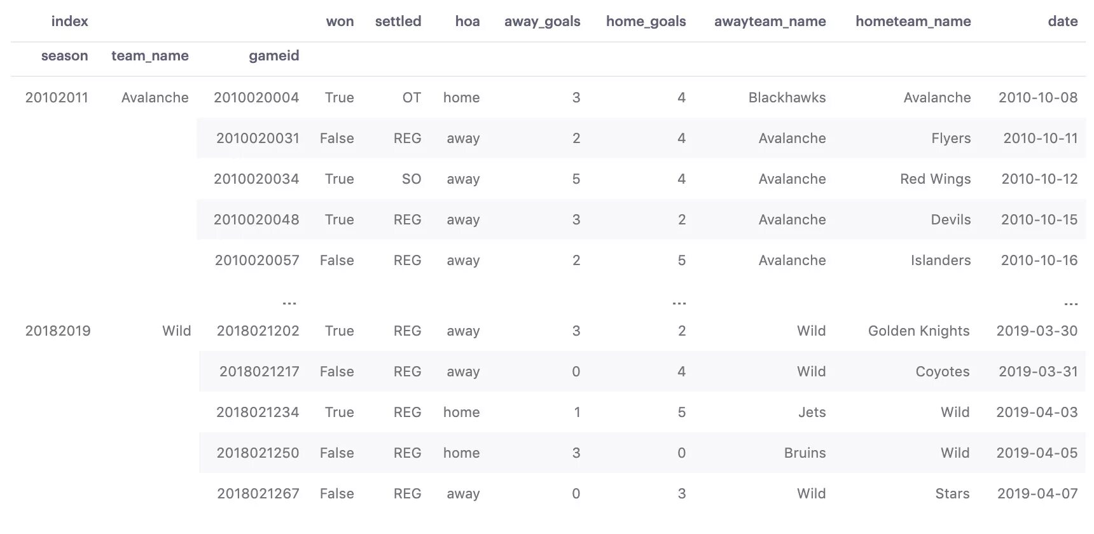
Task: Click the 'won' column header
Action: click(340, 22)
